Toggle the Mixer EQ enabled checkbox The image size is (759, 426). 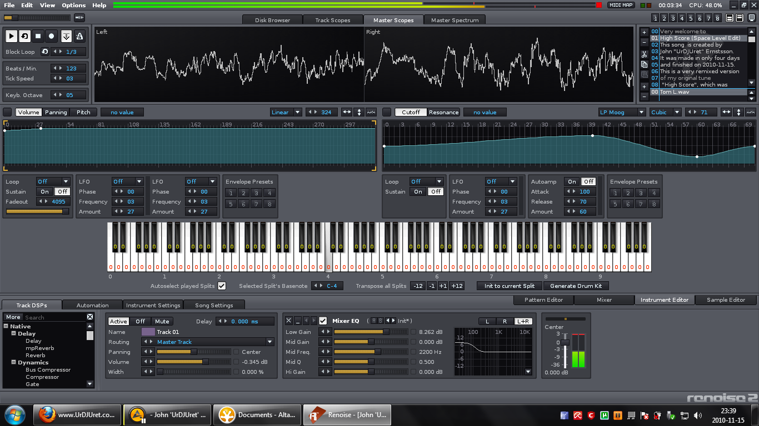coord(323,321)
